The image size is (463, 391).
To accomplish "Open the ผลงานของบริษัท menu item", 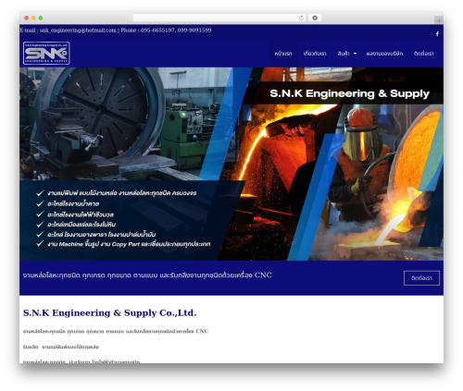I will coord(384,54).
